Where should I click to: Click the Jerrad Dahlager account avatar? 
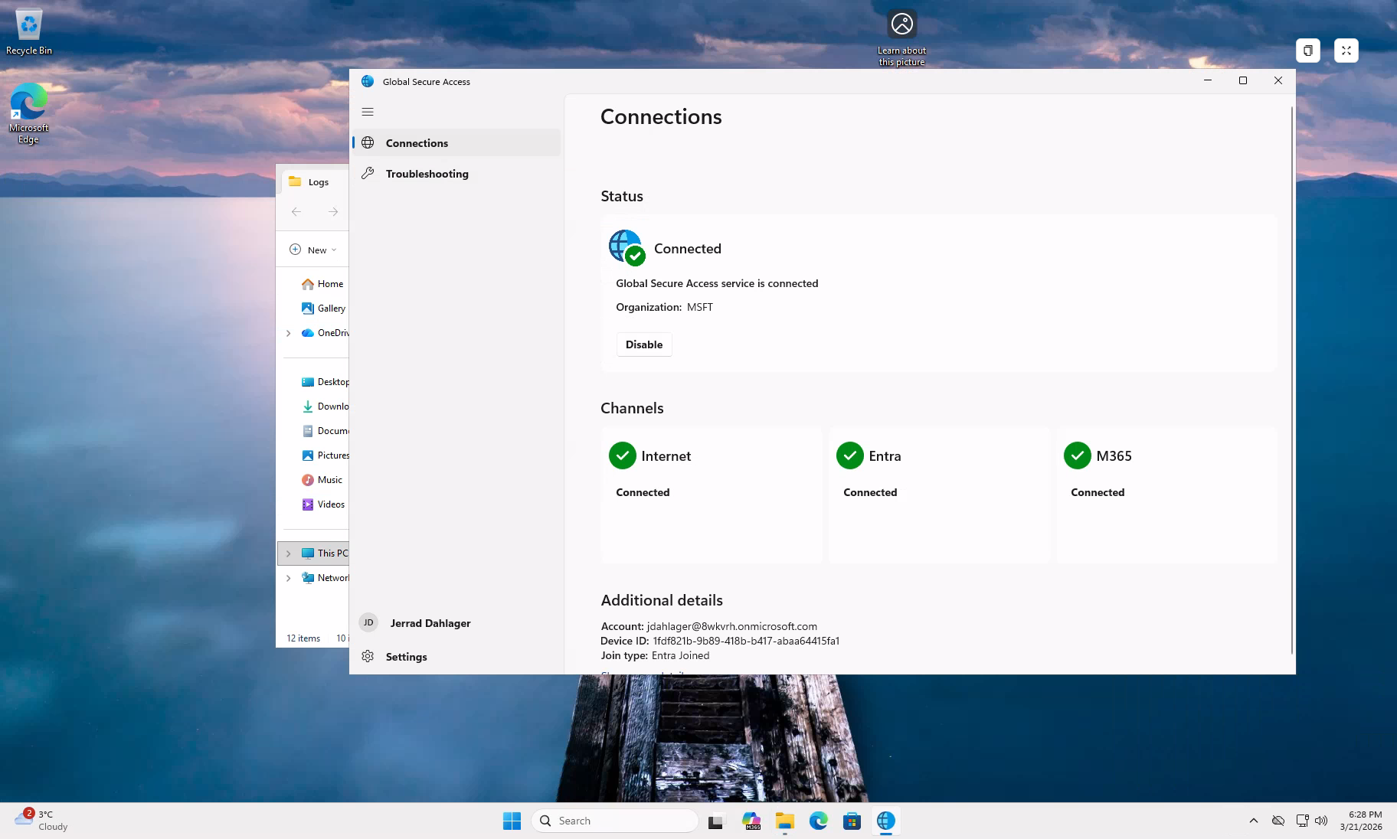[368, 622]
